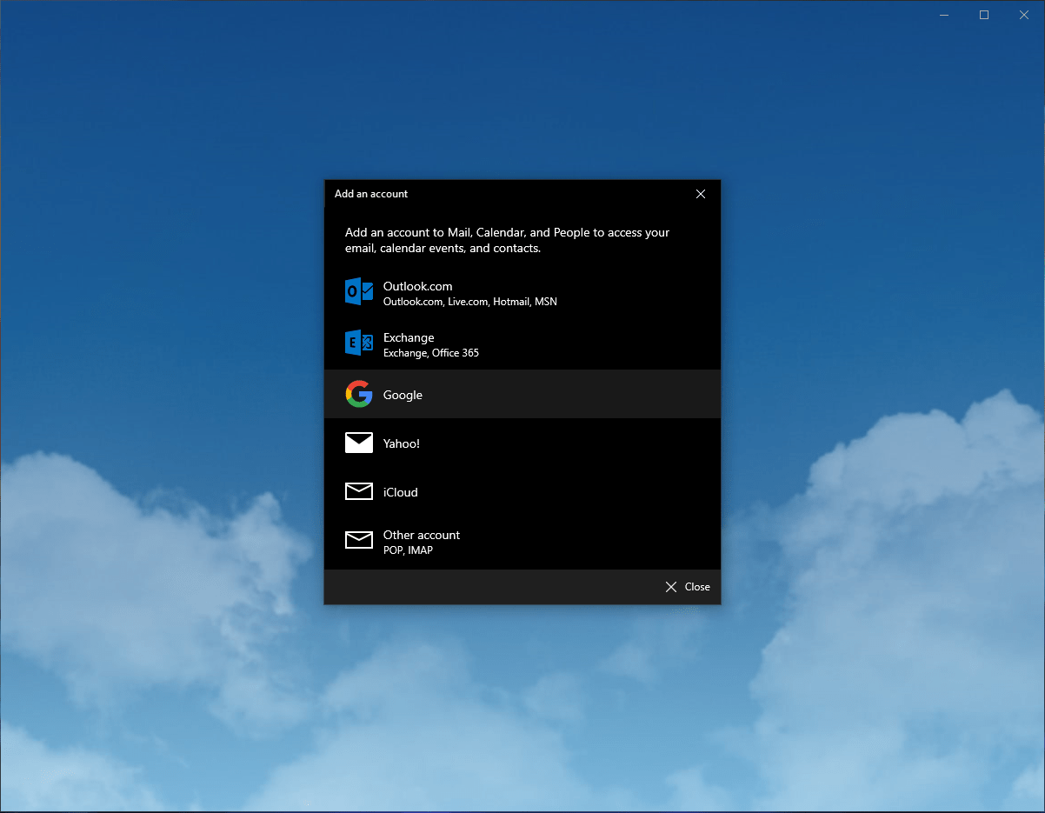1045x813 pixels.
Task: Click the iCloud envelope icon
Action: click(x=359, y=492)
